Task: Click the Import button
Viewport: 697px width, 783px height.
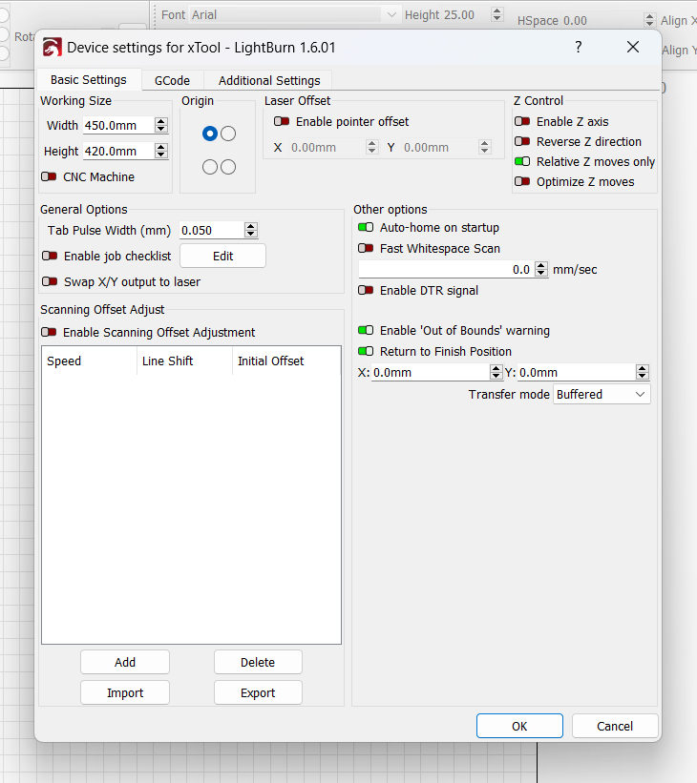Action: [x=125, y=692]
